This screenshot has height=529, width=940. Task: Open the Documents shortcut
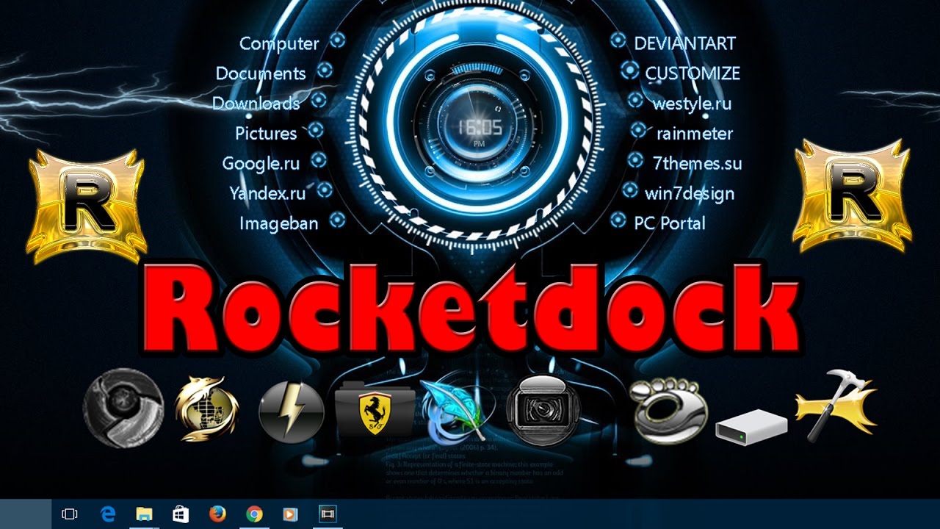click(261, 73)
